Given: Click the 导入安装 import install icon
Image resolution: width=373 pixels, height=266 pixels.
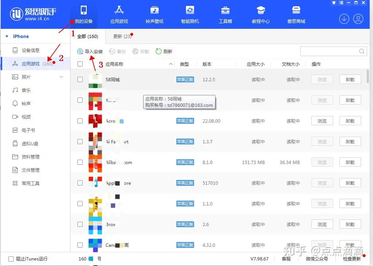Looking at the screenshot, I should click(x=80, y=51).
